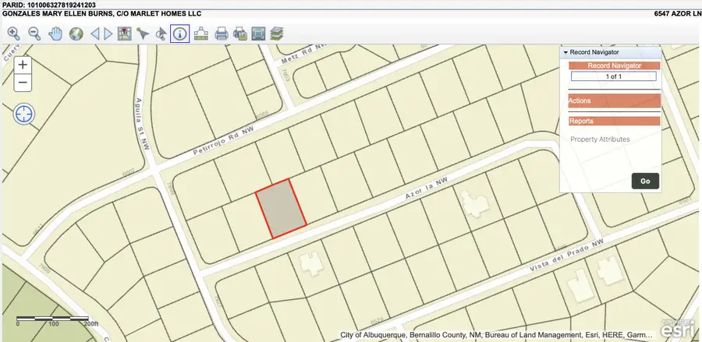Expand the Actions section
The image size is (702, 342).
[x=613, y=100]
